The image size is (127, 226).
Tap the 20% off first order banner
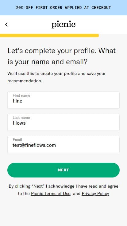coord(63,8)
